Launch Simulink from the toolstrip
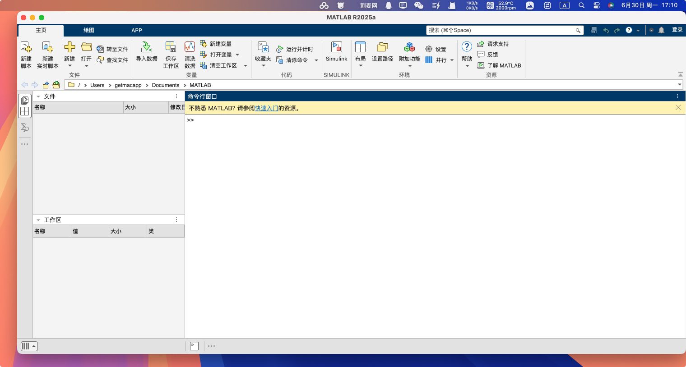This screenshot has height=367, width=686. click(x=337, y=47)
